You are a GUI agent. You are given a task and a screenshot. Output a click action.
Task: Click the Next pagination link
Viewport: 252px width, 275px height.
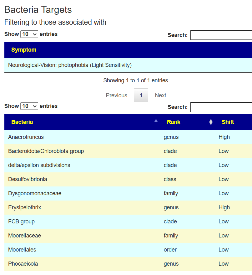click(x=160, y=95)
